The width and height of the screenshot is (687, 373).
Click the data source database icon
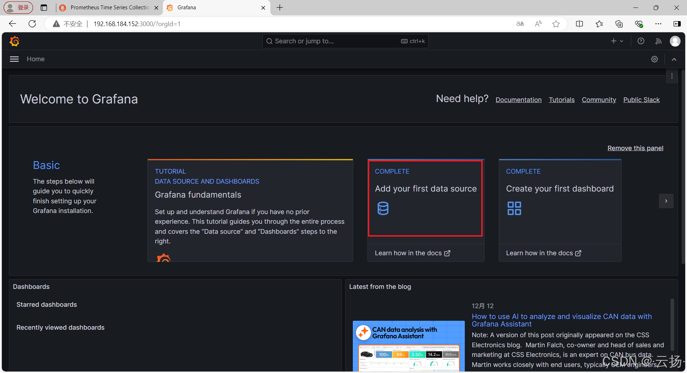coord(383,208)
